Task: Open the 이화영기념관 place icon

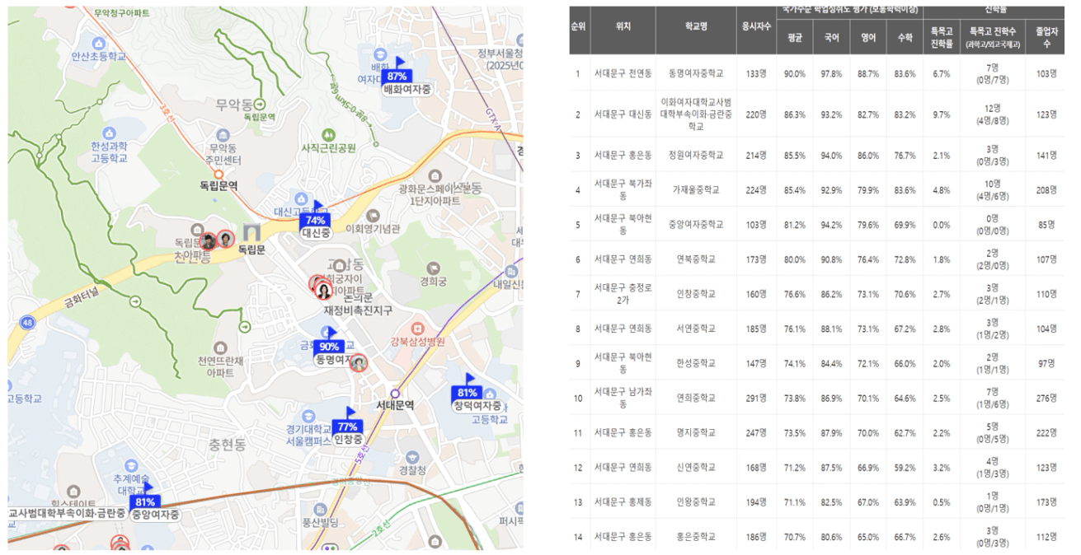Action: [374, 215]
